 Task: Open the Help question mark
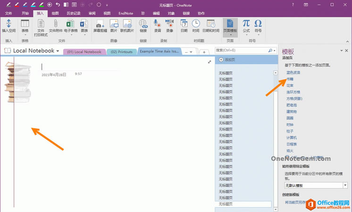click(x=293, y=5)
